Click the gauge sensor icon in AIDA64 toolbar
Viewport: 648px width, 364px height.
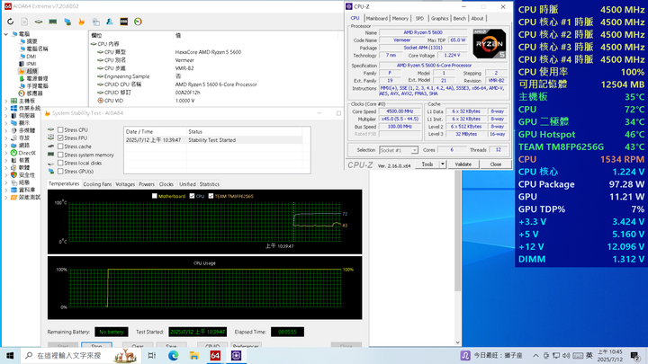coord(138,22)
